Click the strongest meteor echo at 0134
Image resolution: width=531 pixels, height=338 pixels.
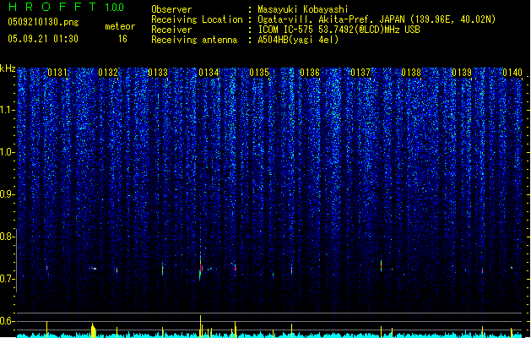coord(200,266)
